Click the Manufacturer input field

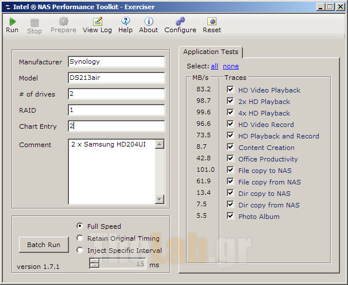coord(117,61)
